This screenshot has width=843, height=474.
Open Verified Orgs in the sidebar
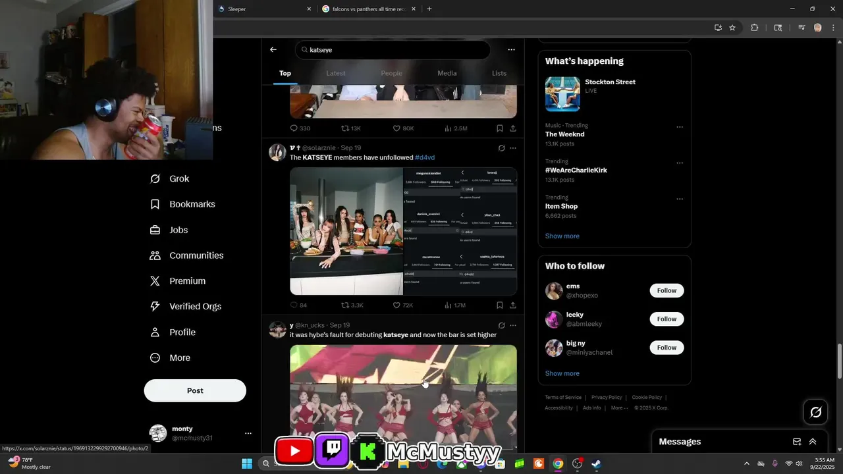tap(185, 306)
